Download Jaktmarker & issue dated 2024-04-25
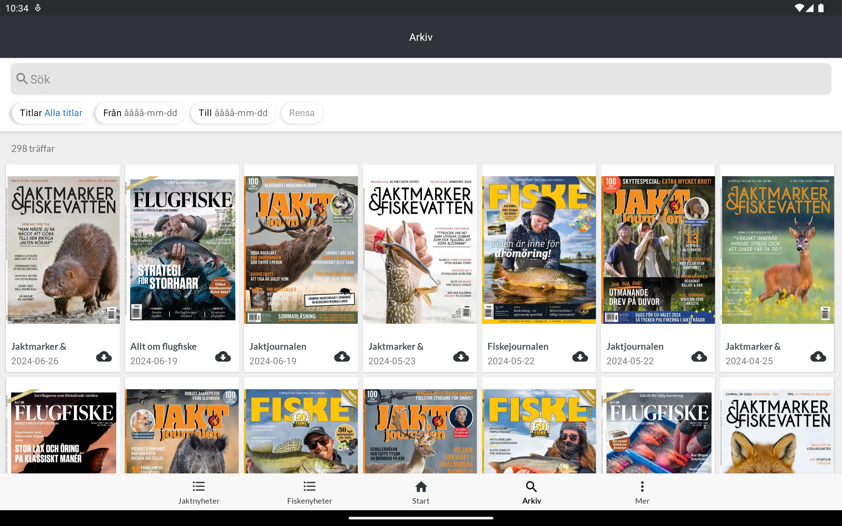842x526 pixels. (818, 356)
